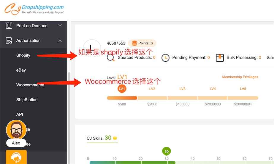Image resolution: width=274 pixels, height=164 pixels.
Task: Click the LV5 level label
Action: (x=243, y=89)
